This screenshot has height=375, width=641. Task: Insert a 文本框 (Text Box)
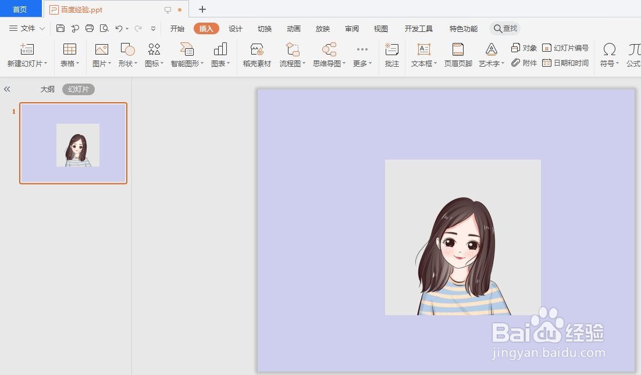click(x=422, y=55)
